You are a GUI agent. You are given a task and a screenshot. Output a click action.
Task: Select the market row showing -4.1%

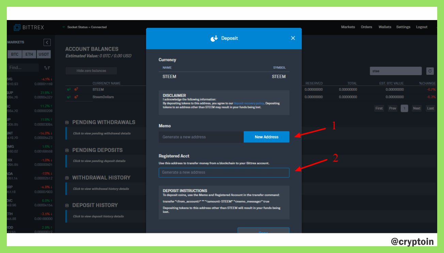30,82
